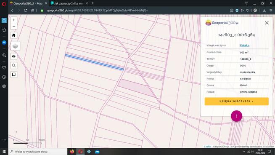Viewport: 275px width, 155px height.
Task: Close the 'Jak zaznaczyć kilka' tab
Action: click(87, 3)
